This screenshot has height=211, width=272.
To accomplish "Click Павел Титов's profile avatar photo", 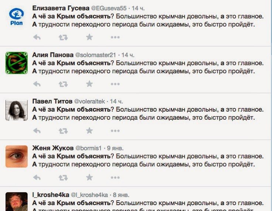I will pos(17,110).
